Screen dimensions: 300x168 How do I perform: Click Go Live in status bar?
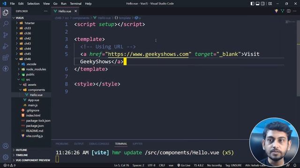click(x=184, y=165)
